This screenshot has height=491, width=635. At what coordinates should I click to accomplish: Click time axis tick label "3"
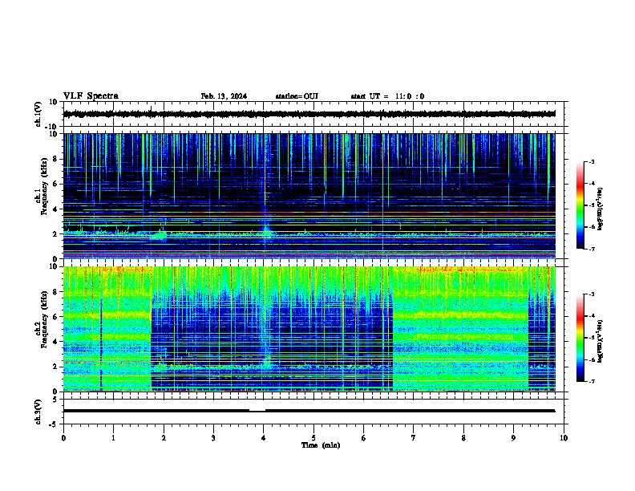[x=213, y=438]
